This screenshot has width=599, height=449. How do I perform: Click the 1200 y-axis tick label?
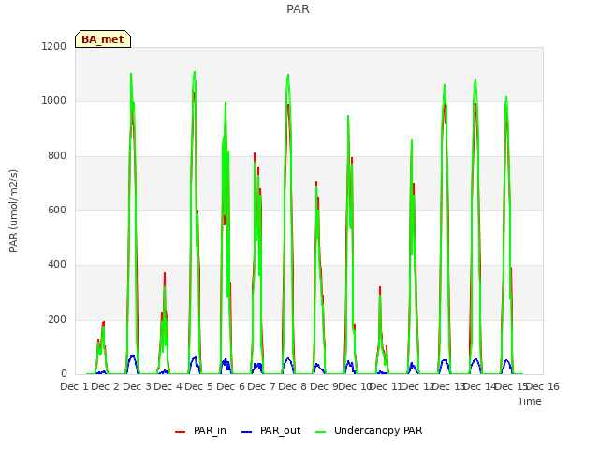(54, 46)
